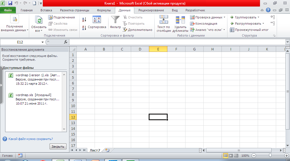Expand the formula bar

coord(287,42)
